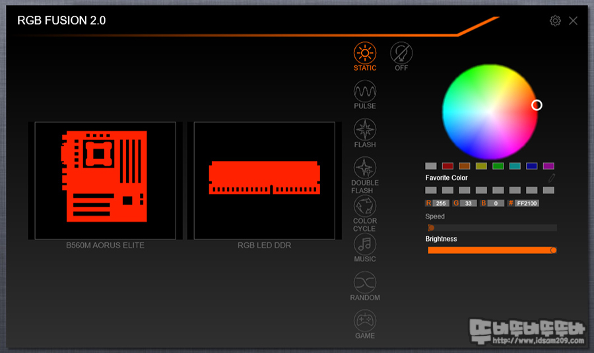
Task: Pick the white preset color swatch
Action: coord(431,166)
